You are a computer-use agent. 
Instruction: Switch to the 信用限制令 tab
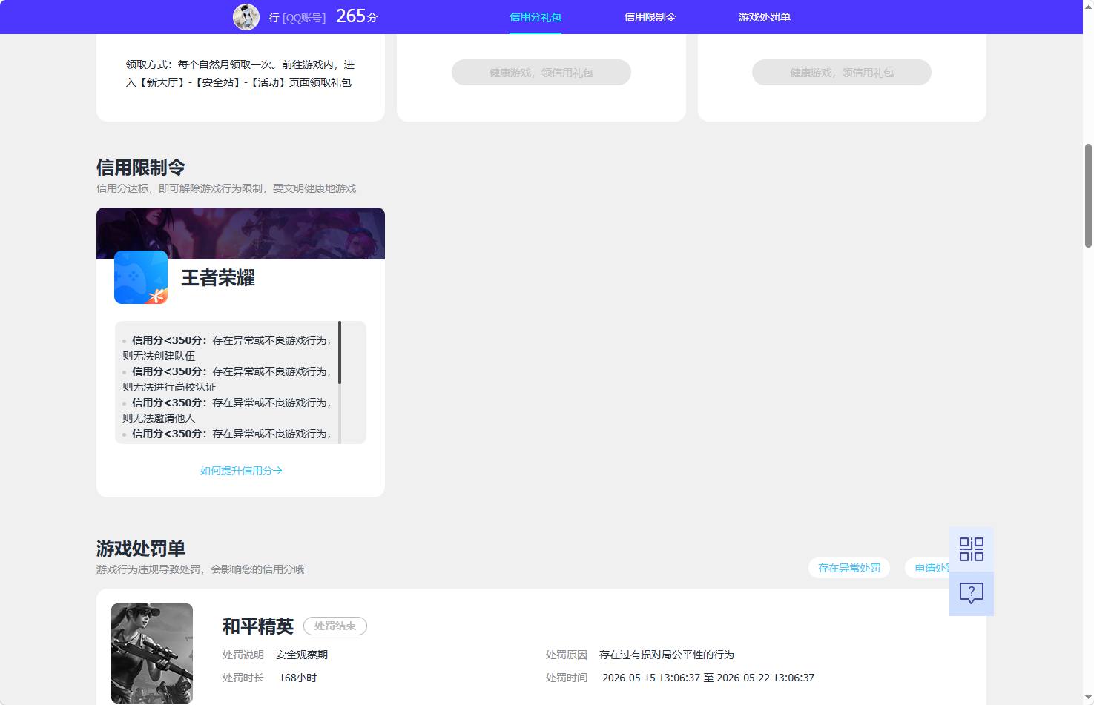click(650, 17)
